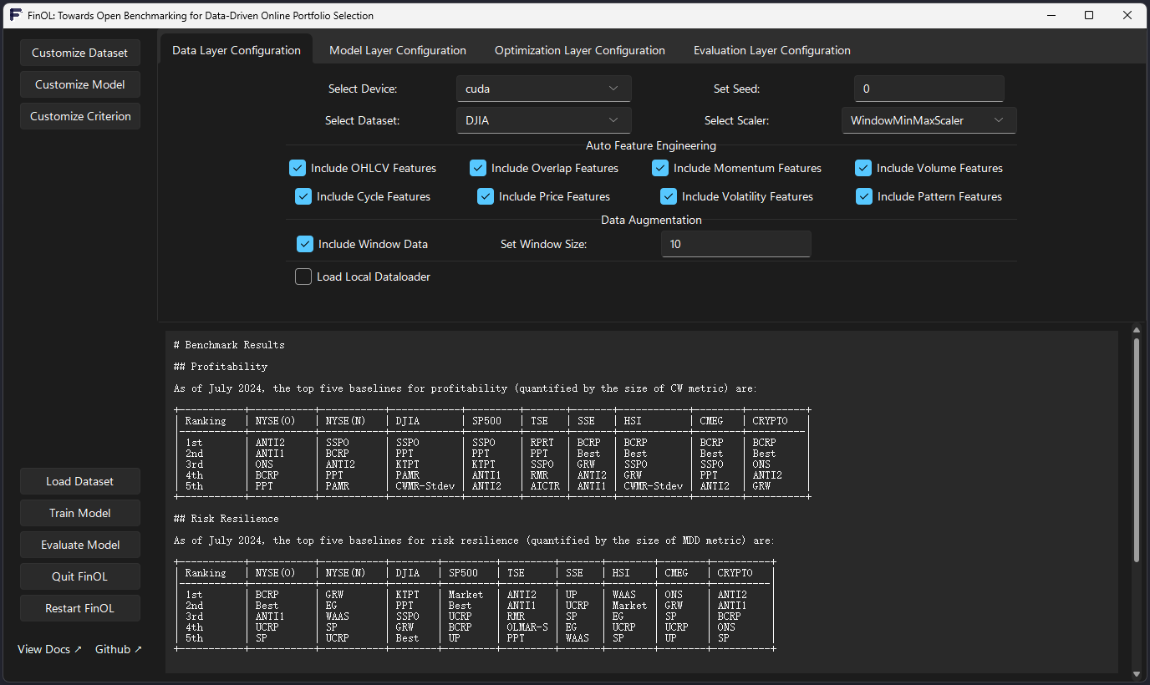Screen dimensions: 1150x685
Task: Click the 'Select Scaler:' label
Action: click(736, 120)
